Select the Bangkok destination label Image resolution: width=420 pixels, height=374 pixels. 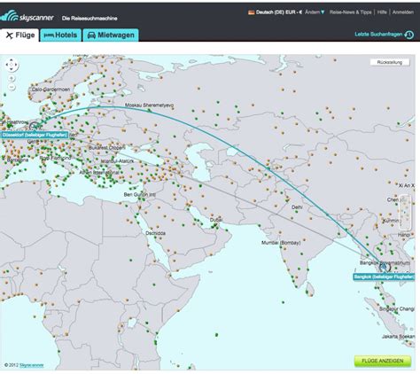click(384, 277)
